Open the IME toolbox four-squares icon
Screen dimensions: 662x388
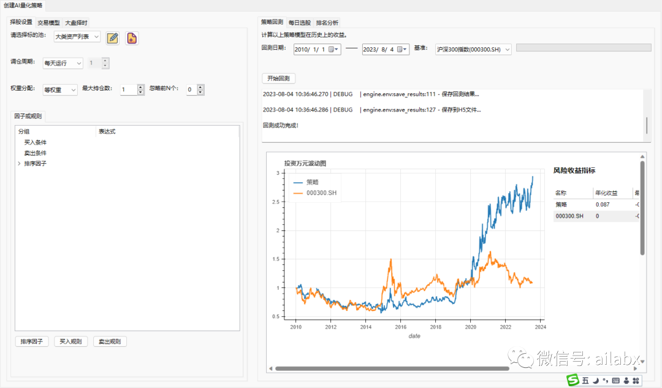[x=636, y=381]
